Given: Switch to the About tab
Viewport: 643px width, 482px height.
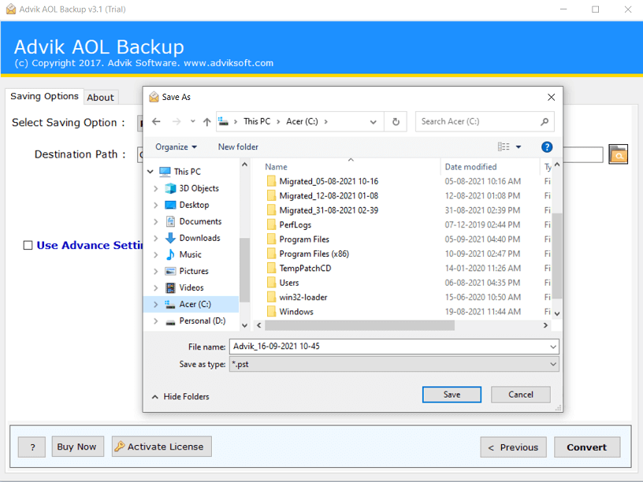Looking at the screenshot, I should (x=100, y=97).
